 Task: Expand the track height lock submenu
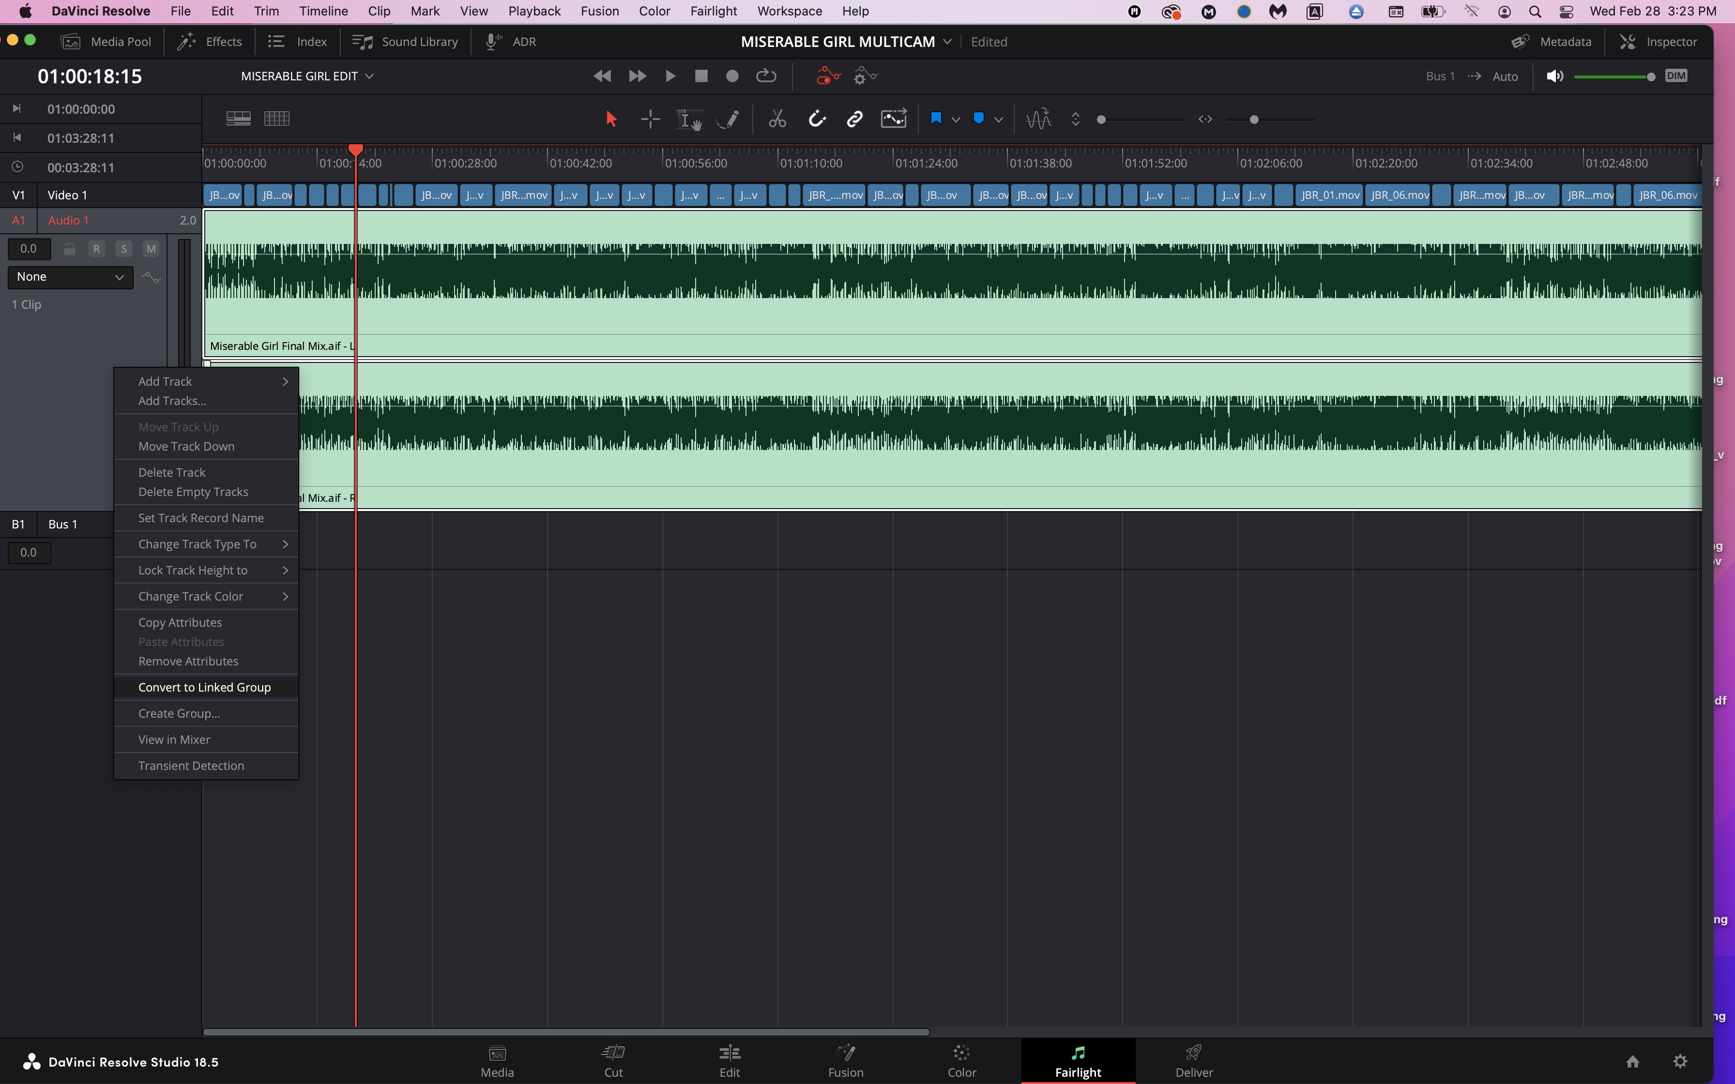(x=192, y=570)
